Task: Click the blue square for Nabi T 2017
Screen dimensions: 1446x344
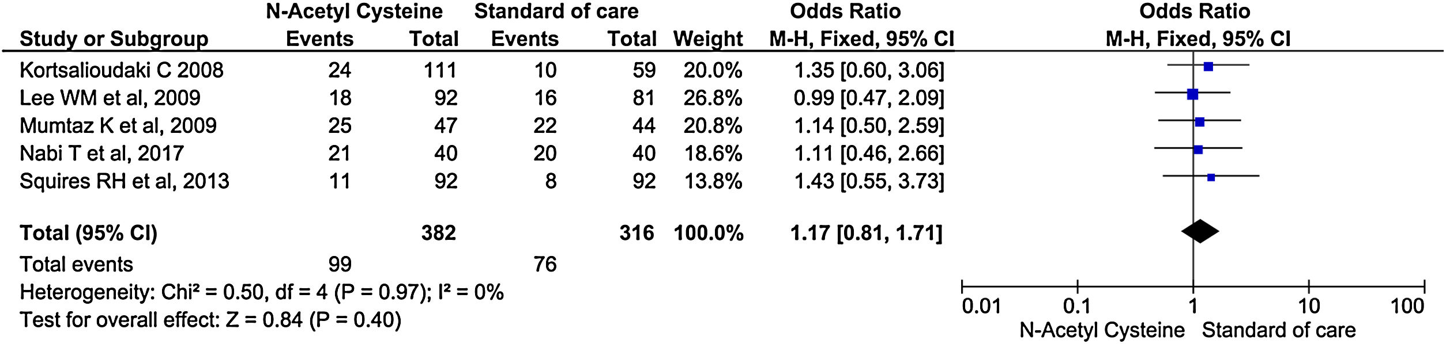Action: point(1198,150)
